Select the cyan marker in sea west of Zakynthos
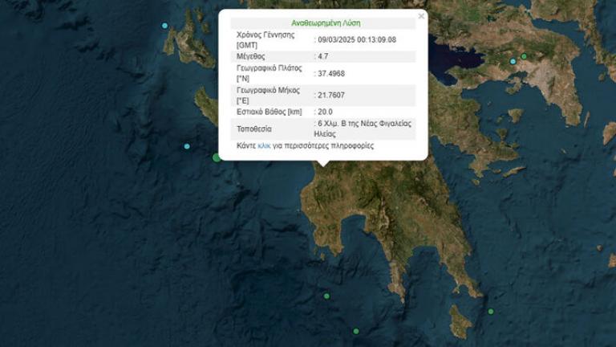This screenshot has height=347, width=616. point(187,146)
